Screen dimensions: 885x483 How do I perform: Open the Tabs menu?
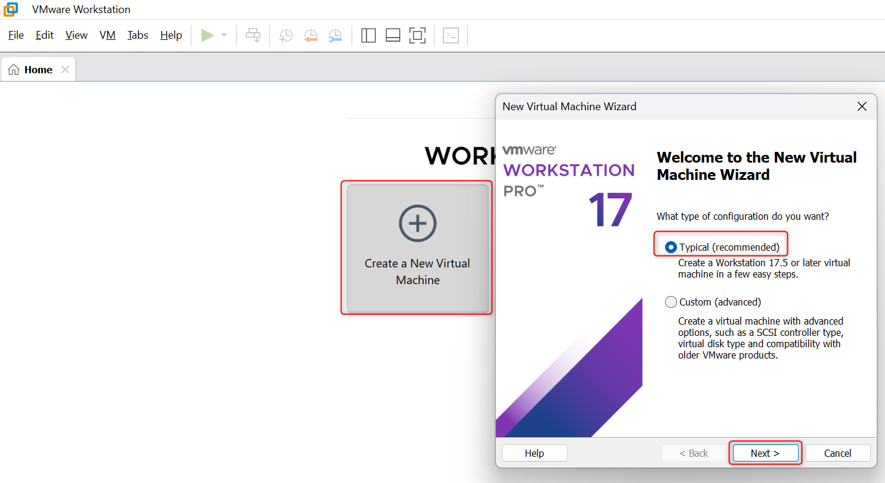(138, 35)
